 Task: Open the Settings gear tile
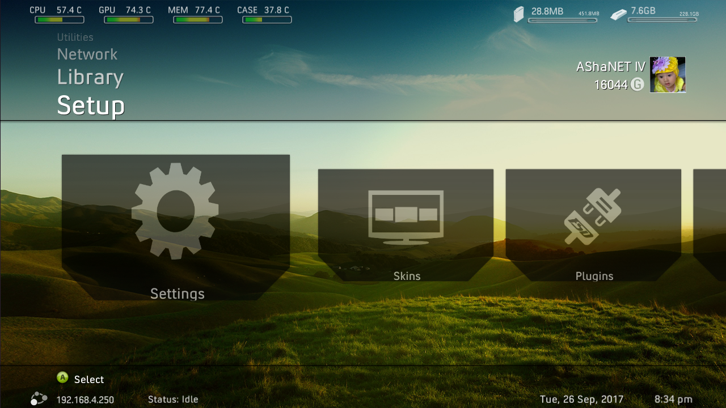point(176,227)
